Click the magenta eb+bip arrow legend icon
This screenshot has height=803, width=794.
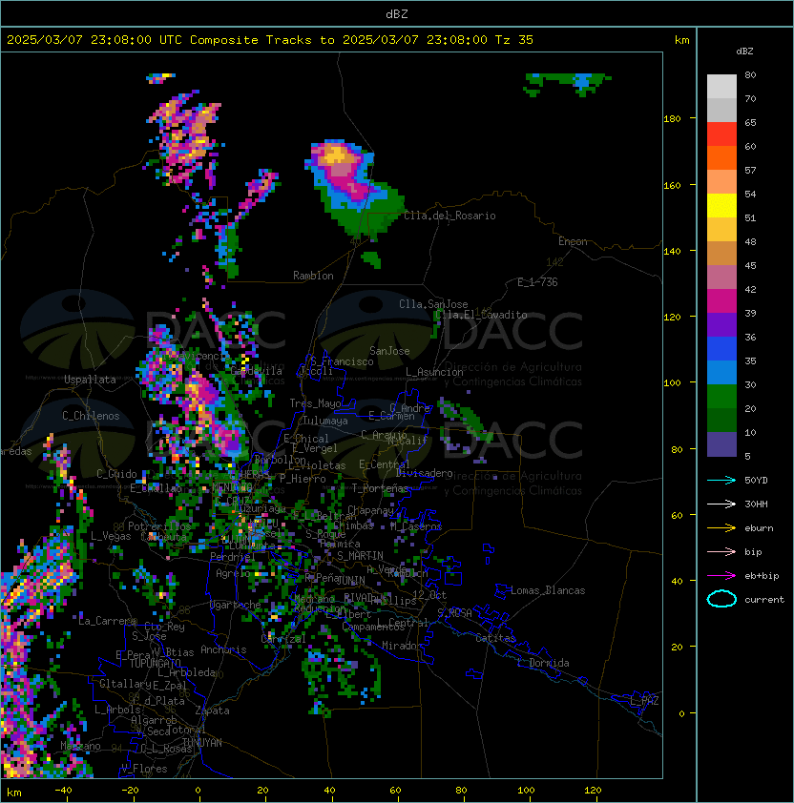721,576
